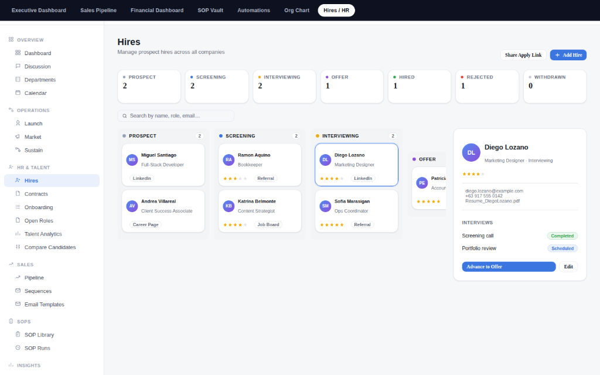This screenshot has width=600, height=375.
Task: Click the Edit button in detail panel
Action: click(x=568, y=267)
